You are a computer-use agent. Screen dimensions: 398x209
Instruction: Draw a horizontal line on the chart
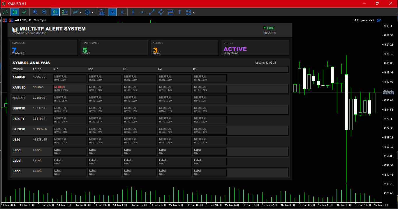tap(142, 12)
